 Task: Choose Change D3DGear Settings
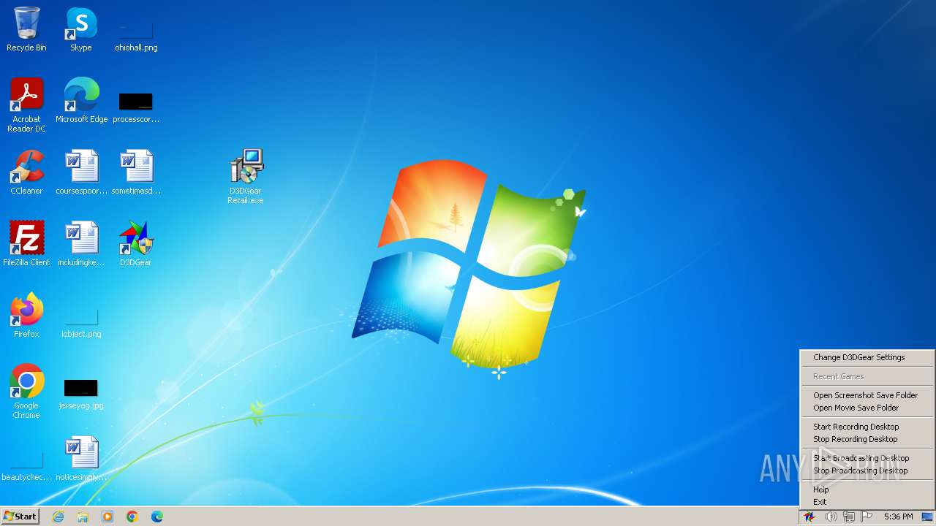click(867, 357)
